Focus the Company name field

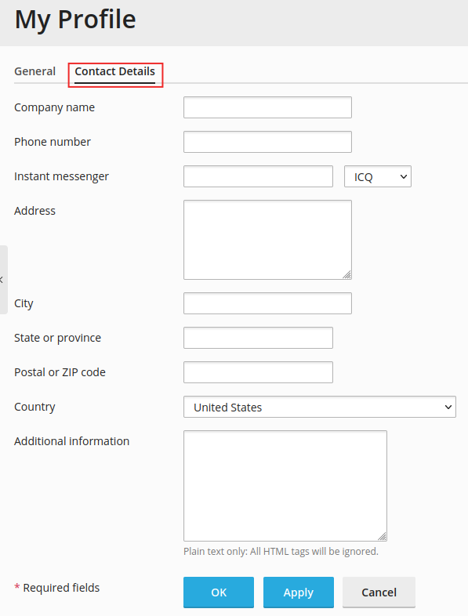[x=267, y=107]
